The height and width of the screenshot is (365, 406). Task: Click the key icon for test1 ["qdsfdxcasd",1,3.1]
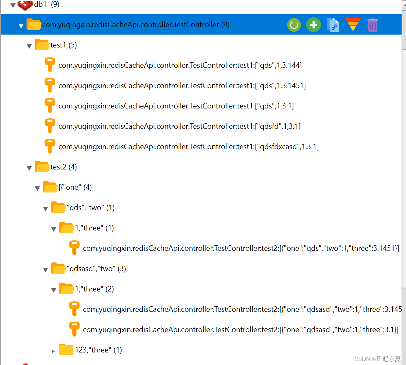(x=50, y=146)
